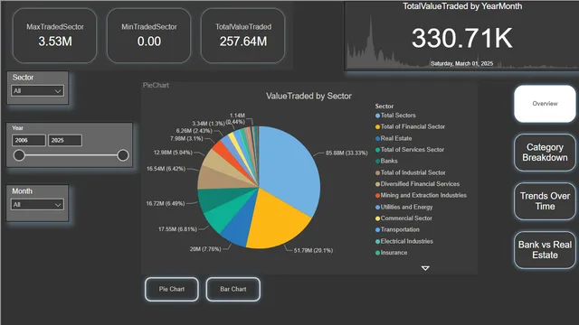Select Transportation legend marker

377,230
